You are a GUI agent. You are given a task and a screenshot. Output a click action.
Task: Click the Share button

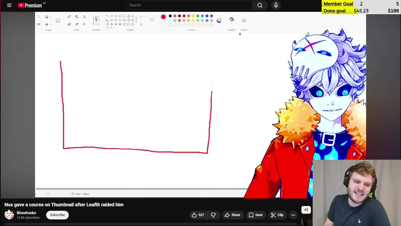[232, 215]
